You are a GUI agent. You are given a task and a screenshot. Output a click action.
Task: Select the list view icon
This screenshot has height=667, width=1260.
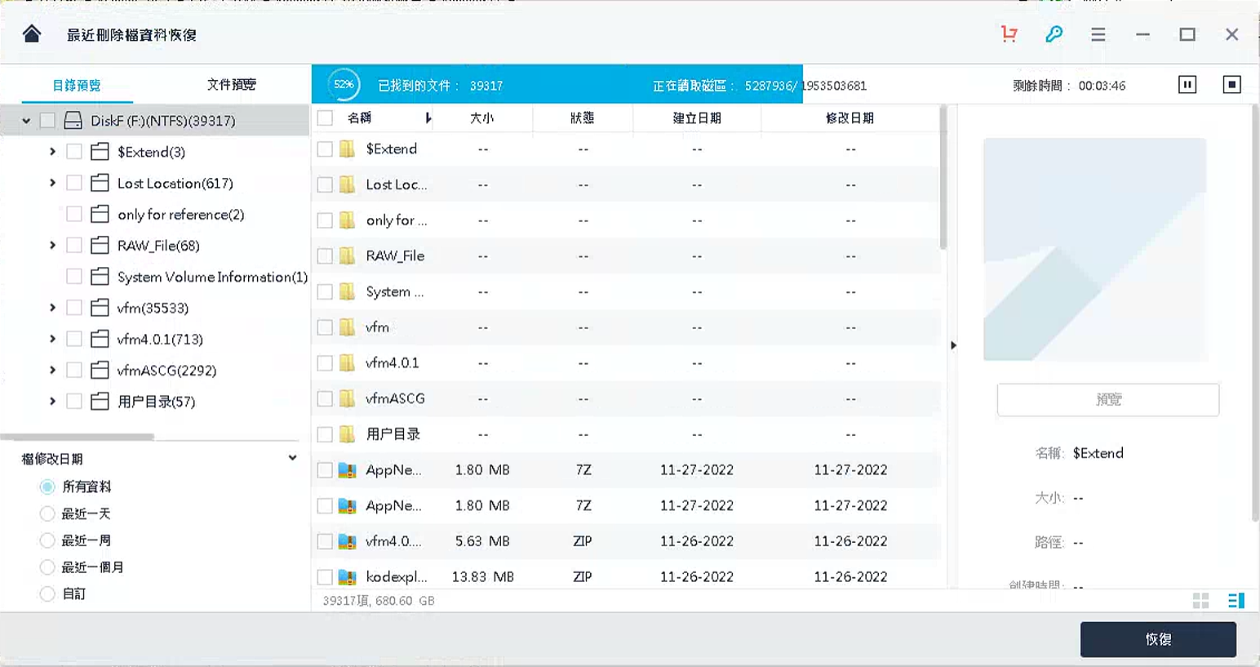click(x=1235, y=600)
